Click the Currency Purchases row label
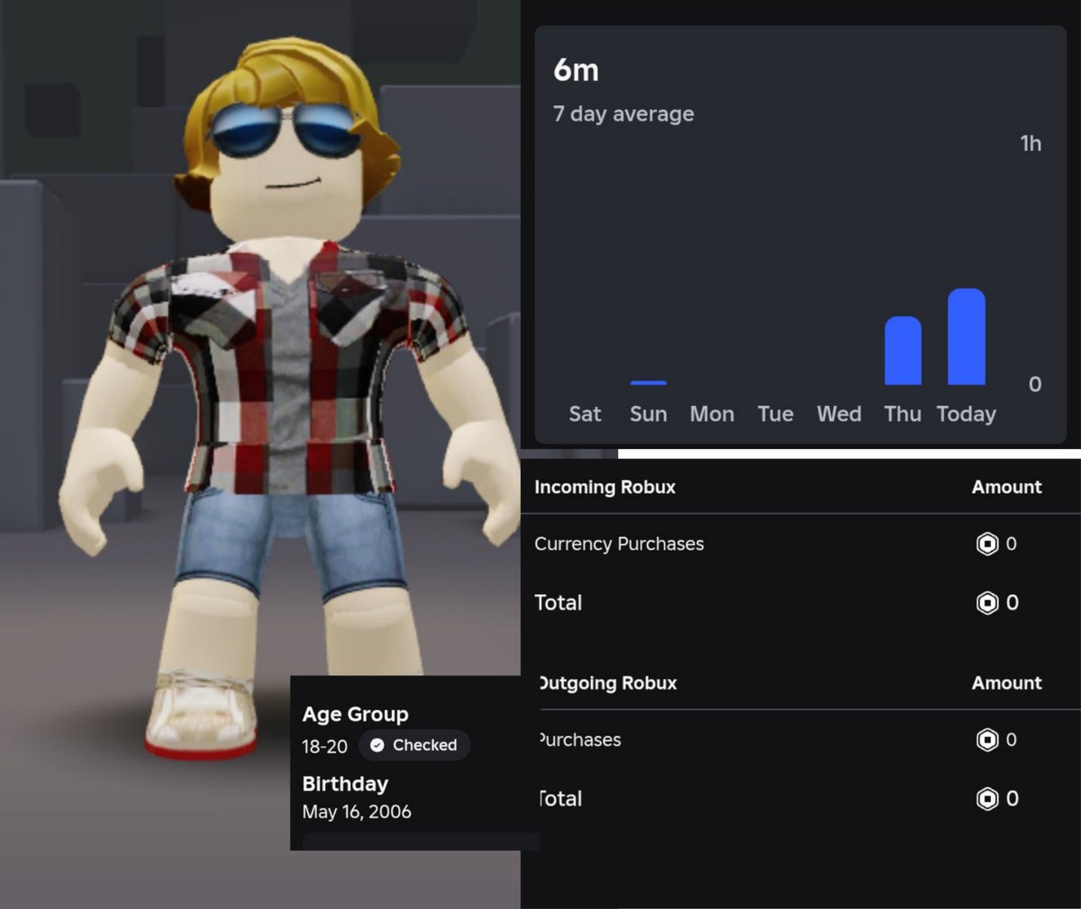 (x=619, y=544)
